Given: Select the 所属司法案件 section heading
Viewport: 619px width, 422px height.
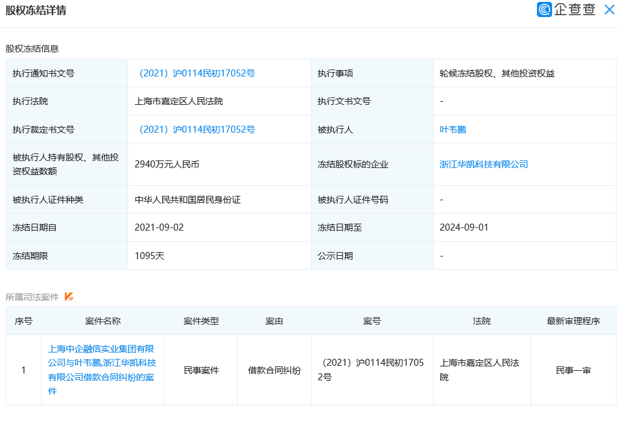Looking at the screenshot, I should [x=32, y=297].
